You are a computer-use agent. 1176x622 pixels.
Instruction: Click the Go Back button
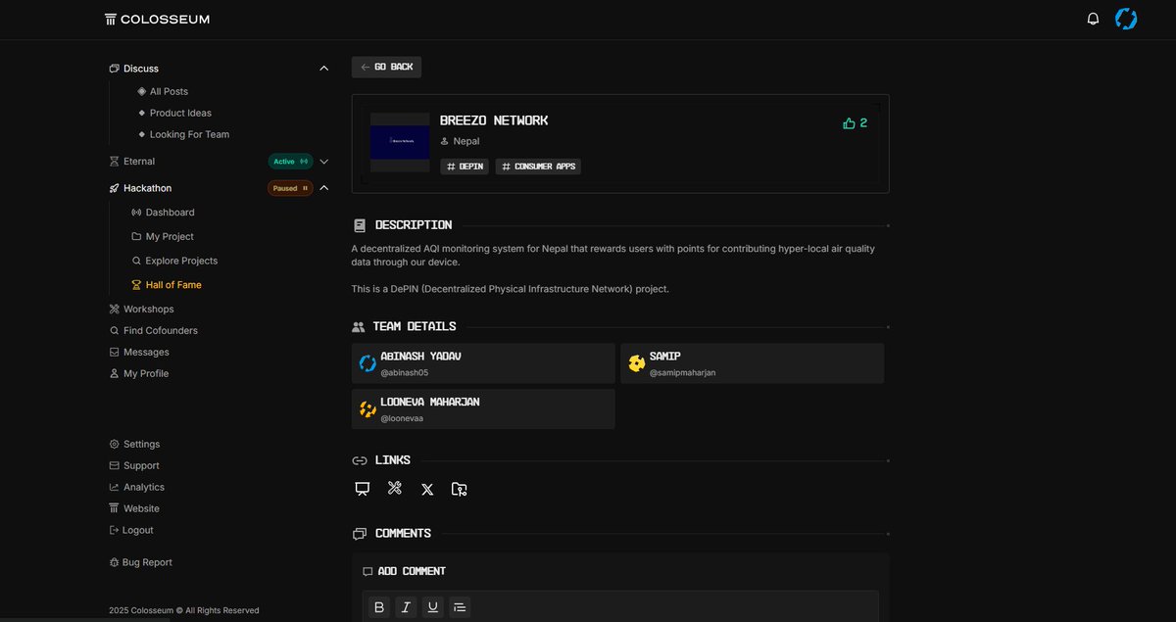tap(386, 67)
